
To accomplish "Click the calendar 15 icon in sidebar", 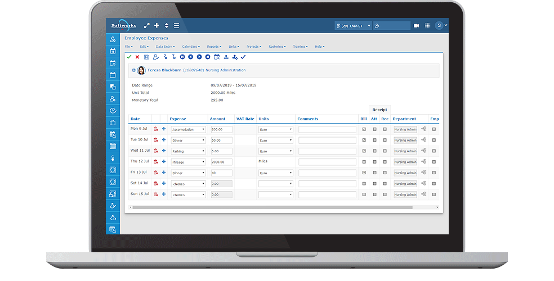I will 113,51.
